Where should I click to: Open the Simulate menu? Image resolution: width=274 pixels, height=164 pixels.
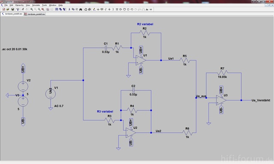coord(36,5)
